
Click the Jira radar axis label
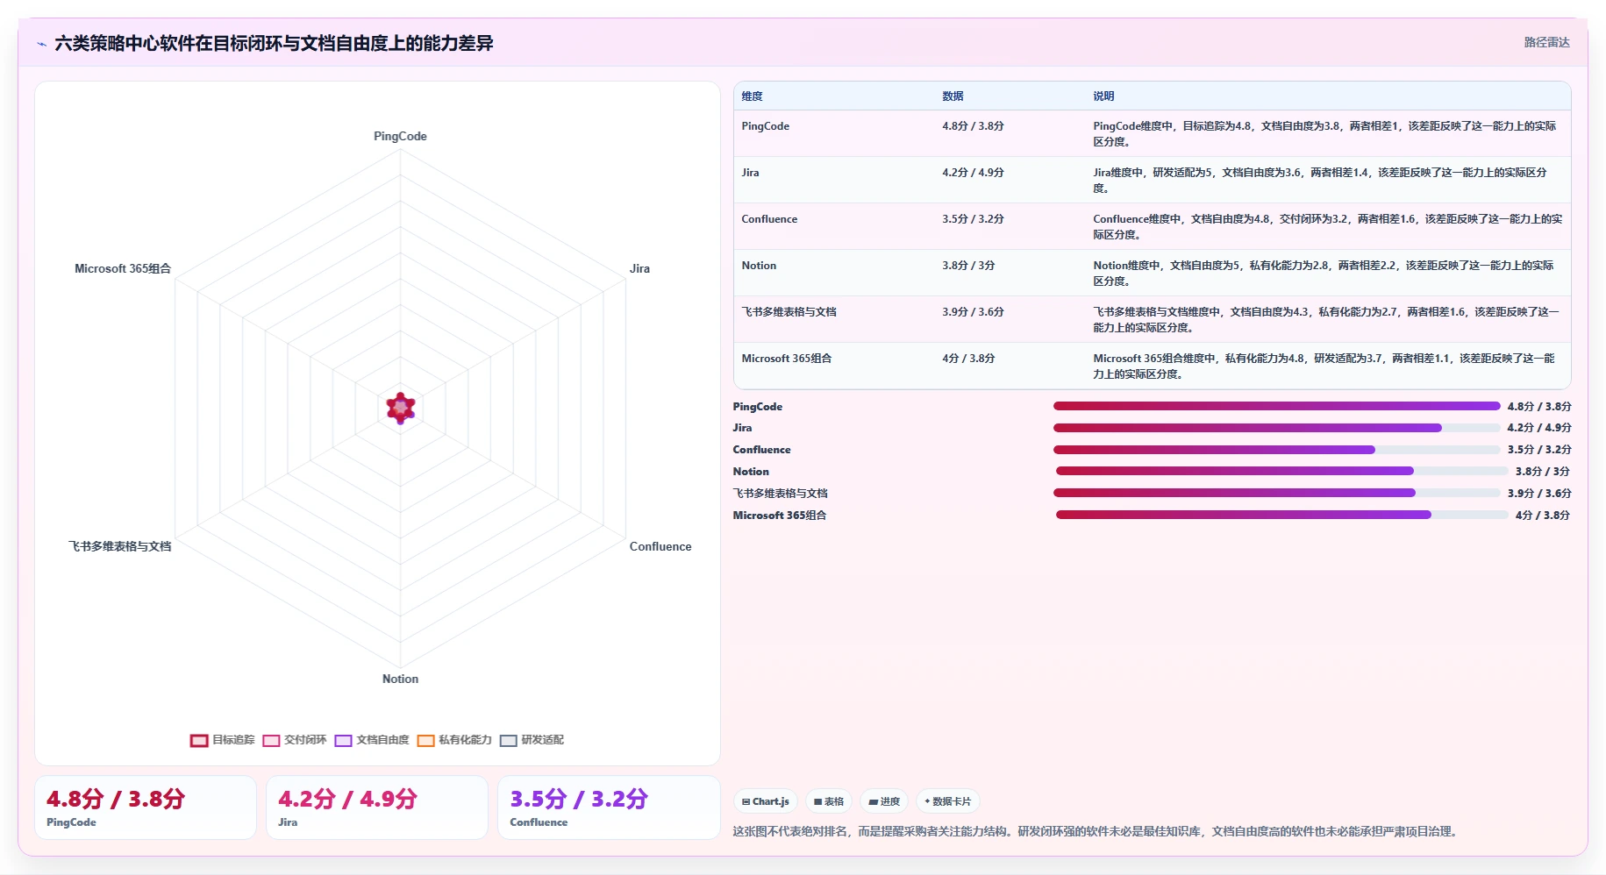tap(639, 268)
